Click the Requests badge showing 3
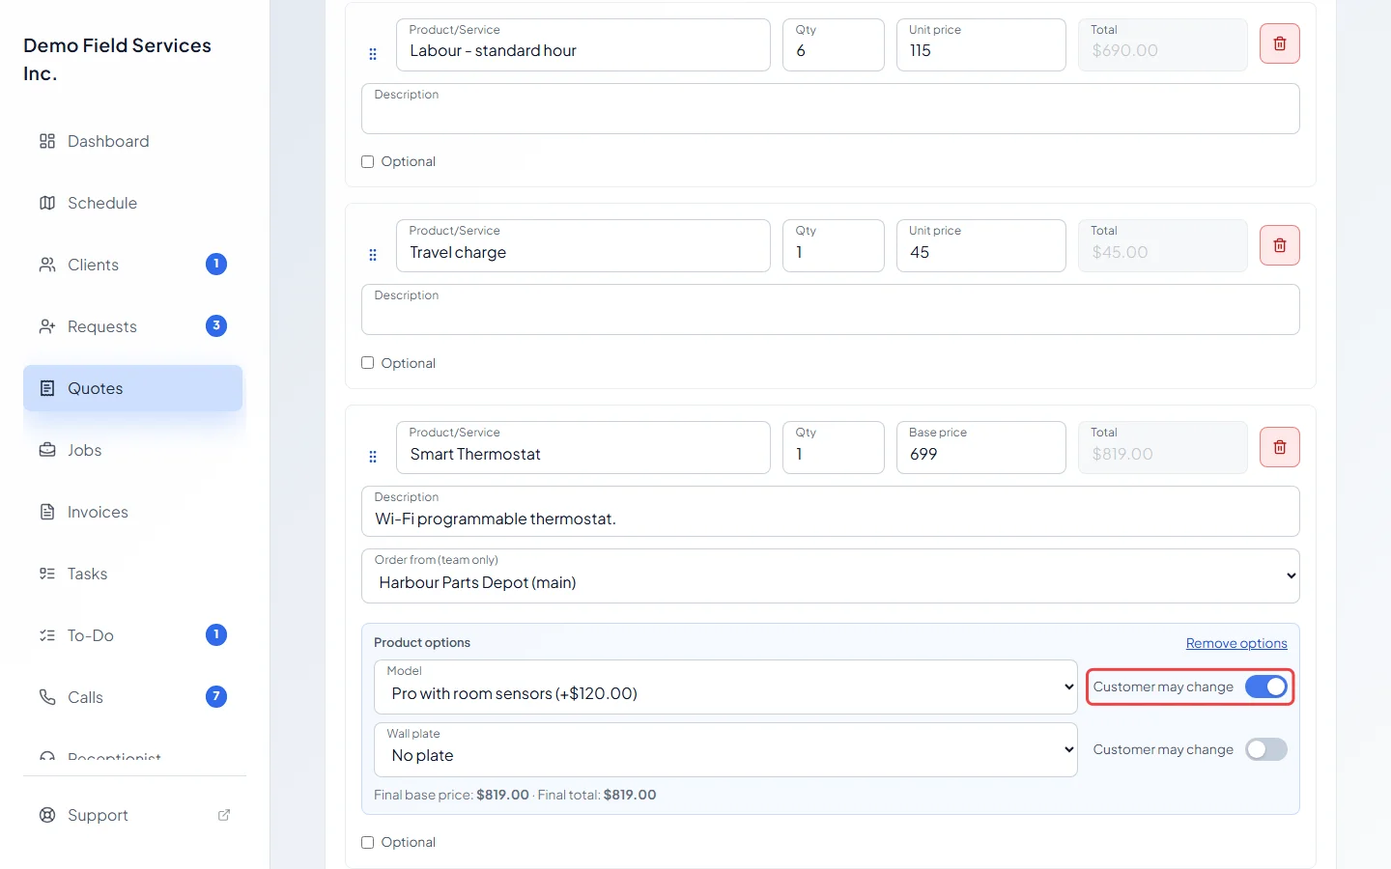 (x=216, y=325)
